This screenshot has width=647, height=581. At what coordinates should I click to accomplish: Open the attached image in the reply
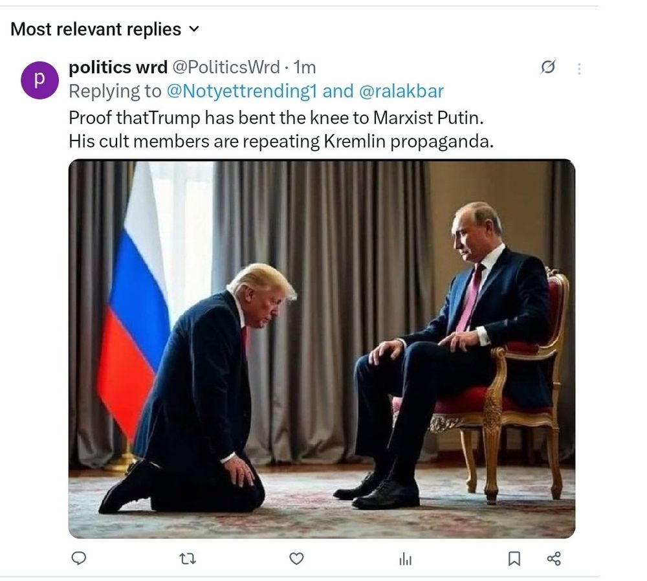[x=322, y=349]
